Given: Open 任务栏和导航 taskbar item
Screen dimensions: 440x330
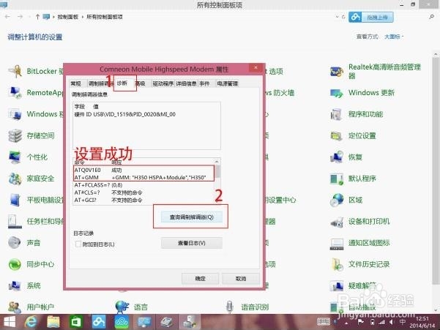Looking at the screenshot, I should point(37,221).
